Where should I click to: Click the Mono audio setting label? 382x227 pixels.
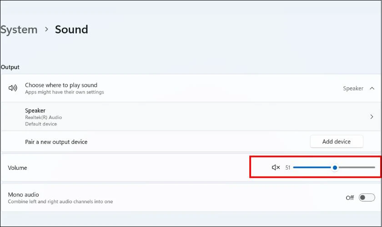coord(23,195)
